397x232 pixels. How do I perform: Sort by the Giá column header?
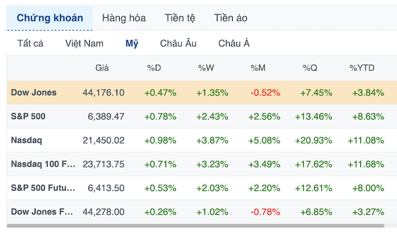[x=102, y=68]
